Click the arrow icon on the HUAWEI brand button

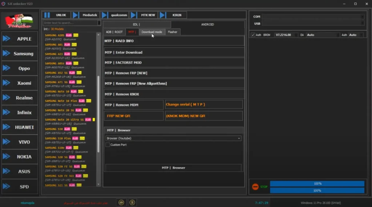pos(7,127)
